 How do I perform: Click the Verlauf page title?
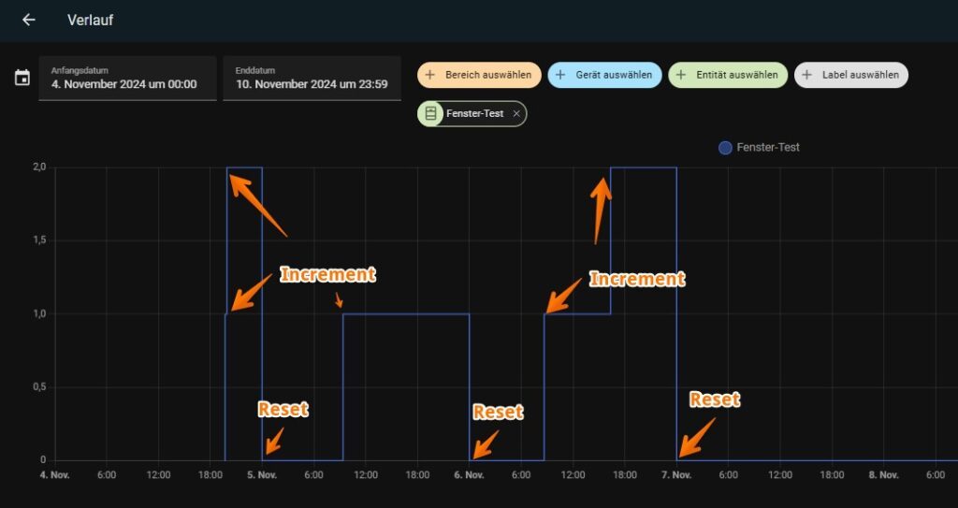click(x=90, y=20)
